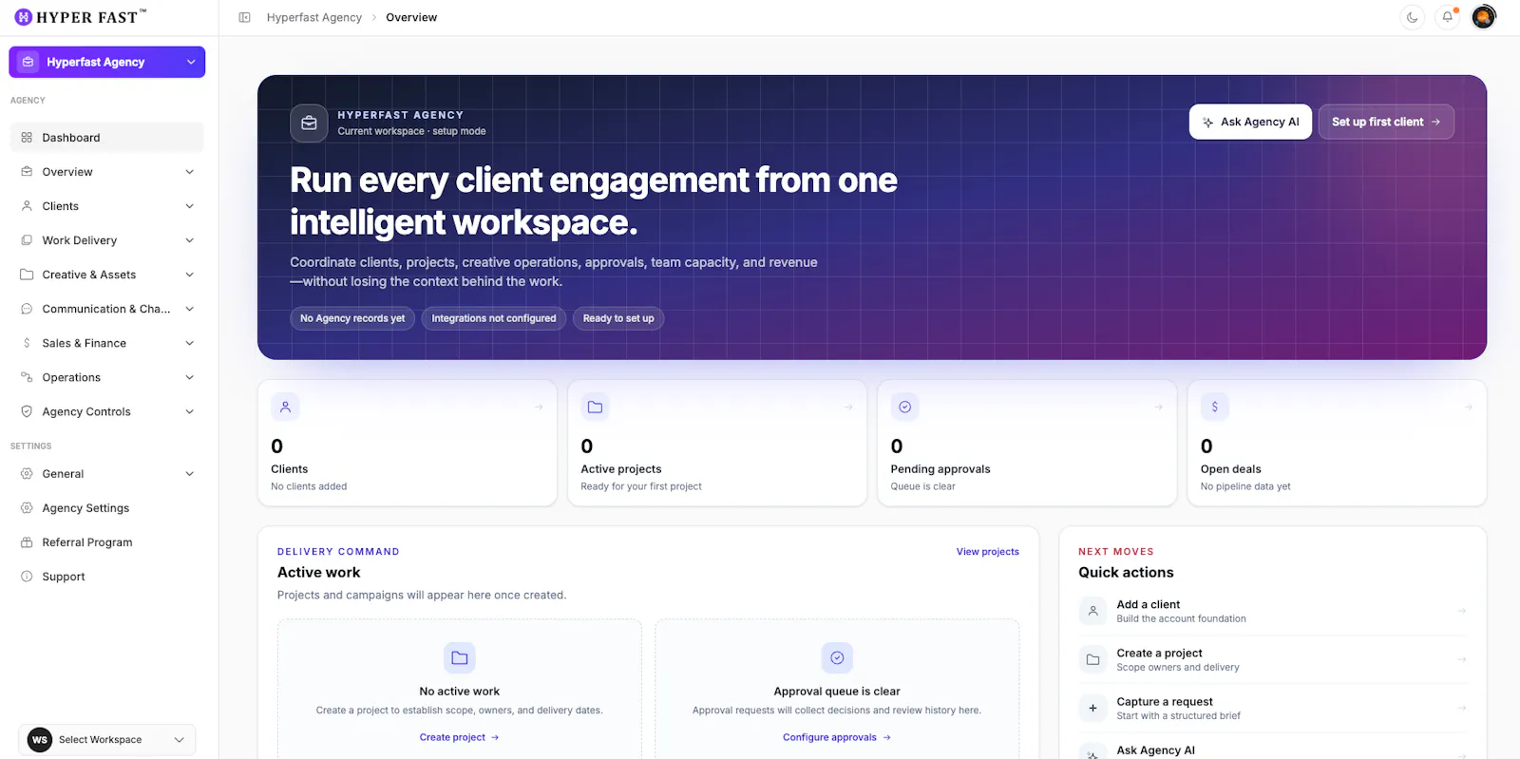Open Overview item in sidebar
Viewport: 1520px width, 759px height.
point(107,172)
